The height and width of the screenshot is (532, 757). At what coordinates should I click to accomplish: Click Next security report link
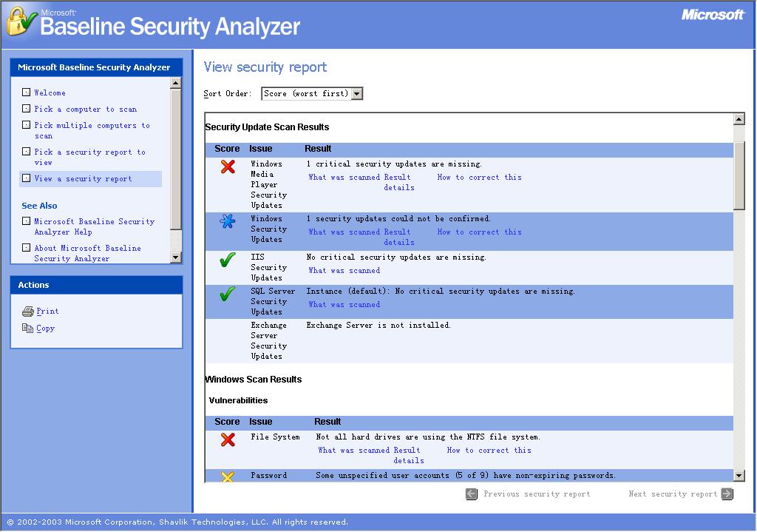[673, 494]
